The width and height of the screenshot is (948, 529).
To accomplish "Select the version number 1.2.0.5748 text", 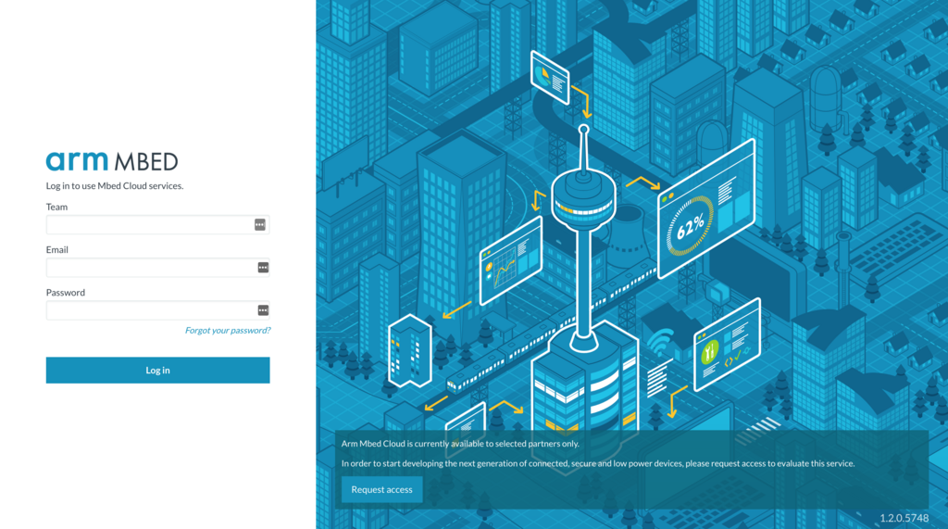I will 904,518.
